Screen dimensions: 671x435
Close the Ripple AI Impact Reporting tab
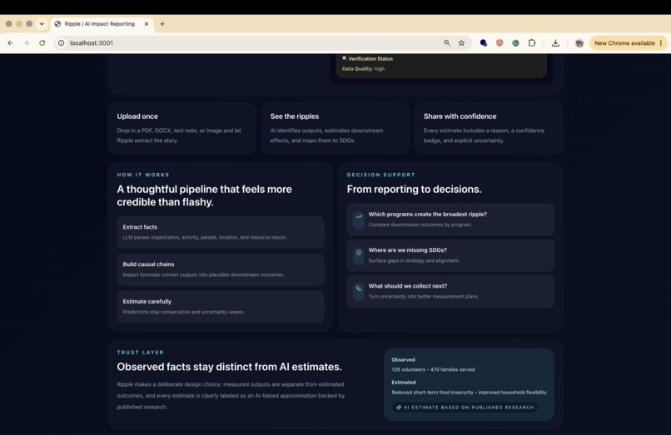point(147,24)
